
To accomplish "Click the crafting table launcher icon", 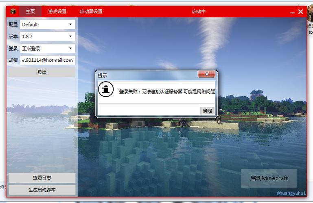I will click(x=13, y=11).
